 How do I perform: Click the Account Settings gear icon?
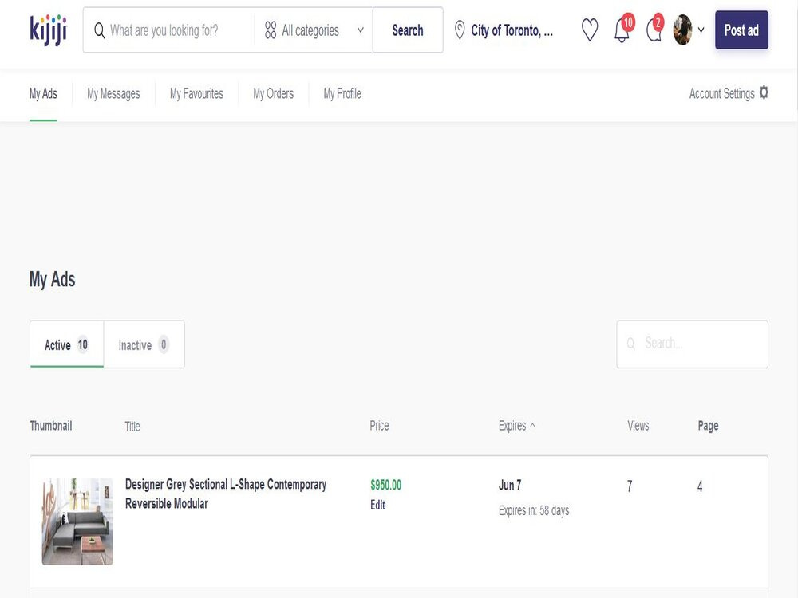(x=764, y=92)
